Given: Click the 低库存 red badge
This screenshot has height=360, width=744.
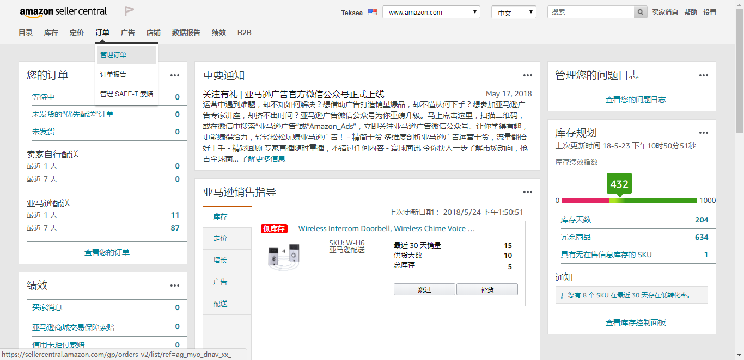Looking at the screenshot, I should click(x=274, y=229).
